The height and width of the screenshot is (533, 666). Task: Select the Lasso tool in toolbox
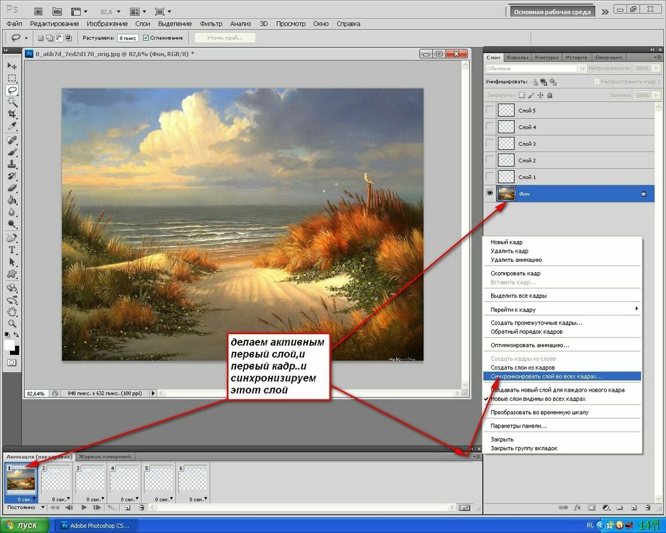(12, 90)
